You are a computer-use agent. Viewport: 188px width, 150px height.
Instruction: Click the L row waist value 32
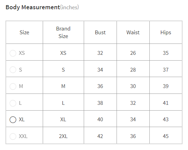[x=133, y=103]
